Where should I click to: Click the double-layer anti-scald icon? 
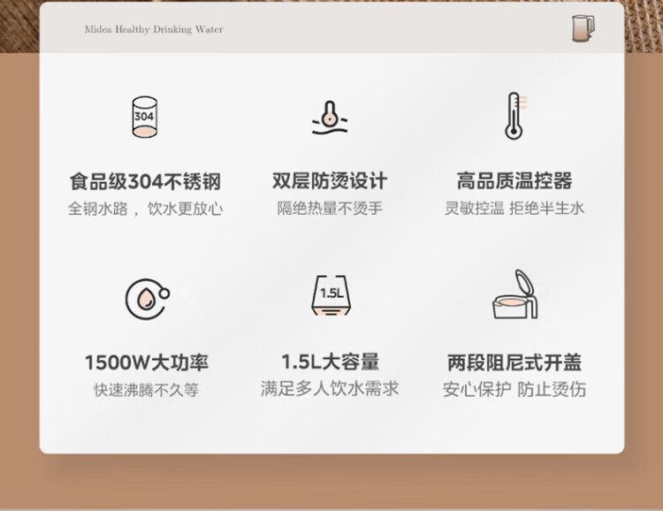click(x=330, y=118)
